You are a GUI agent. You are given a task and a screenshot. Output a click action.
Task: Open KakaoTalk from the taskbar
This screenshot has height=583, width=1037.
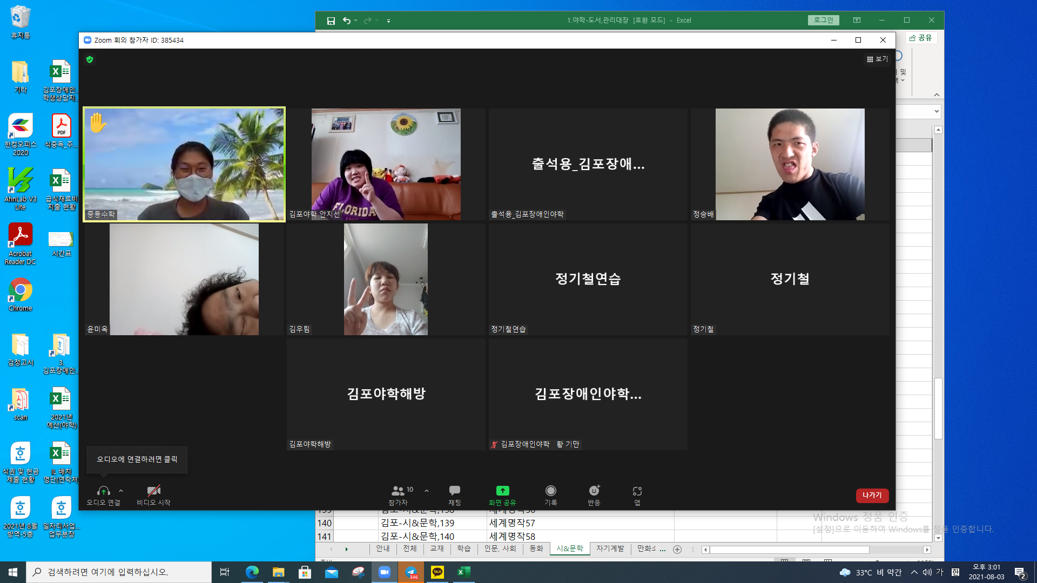437,572
